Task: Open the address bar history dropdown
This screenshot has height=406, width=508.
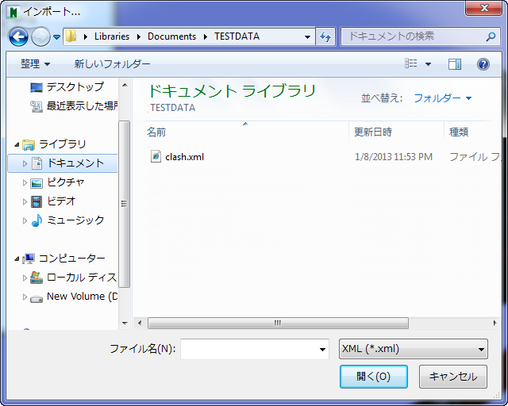Action: [x=307, y=37]
